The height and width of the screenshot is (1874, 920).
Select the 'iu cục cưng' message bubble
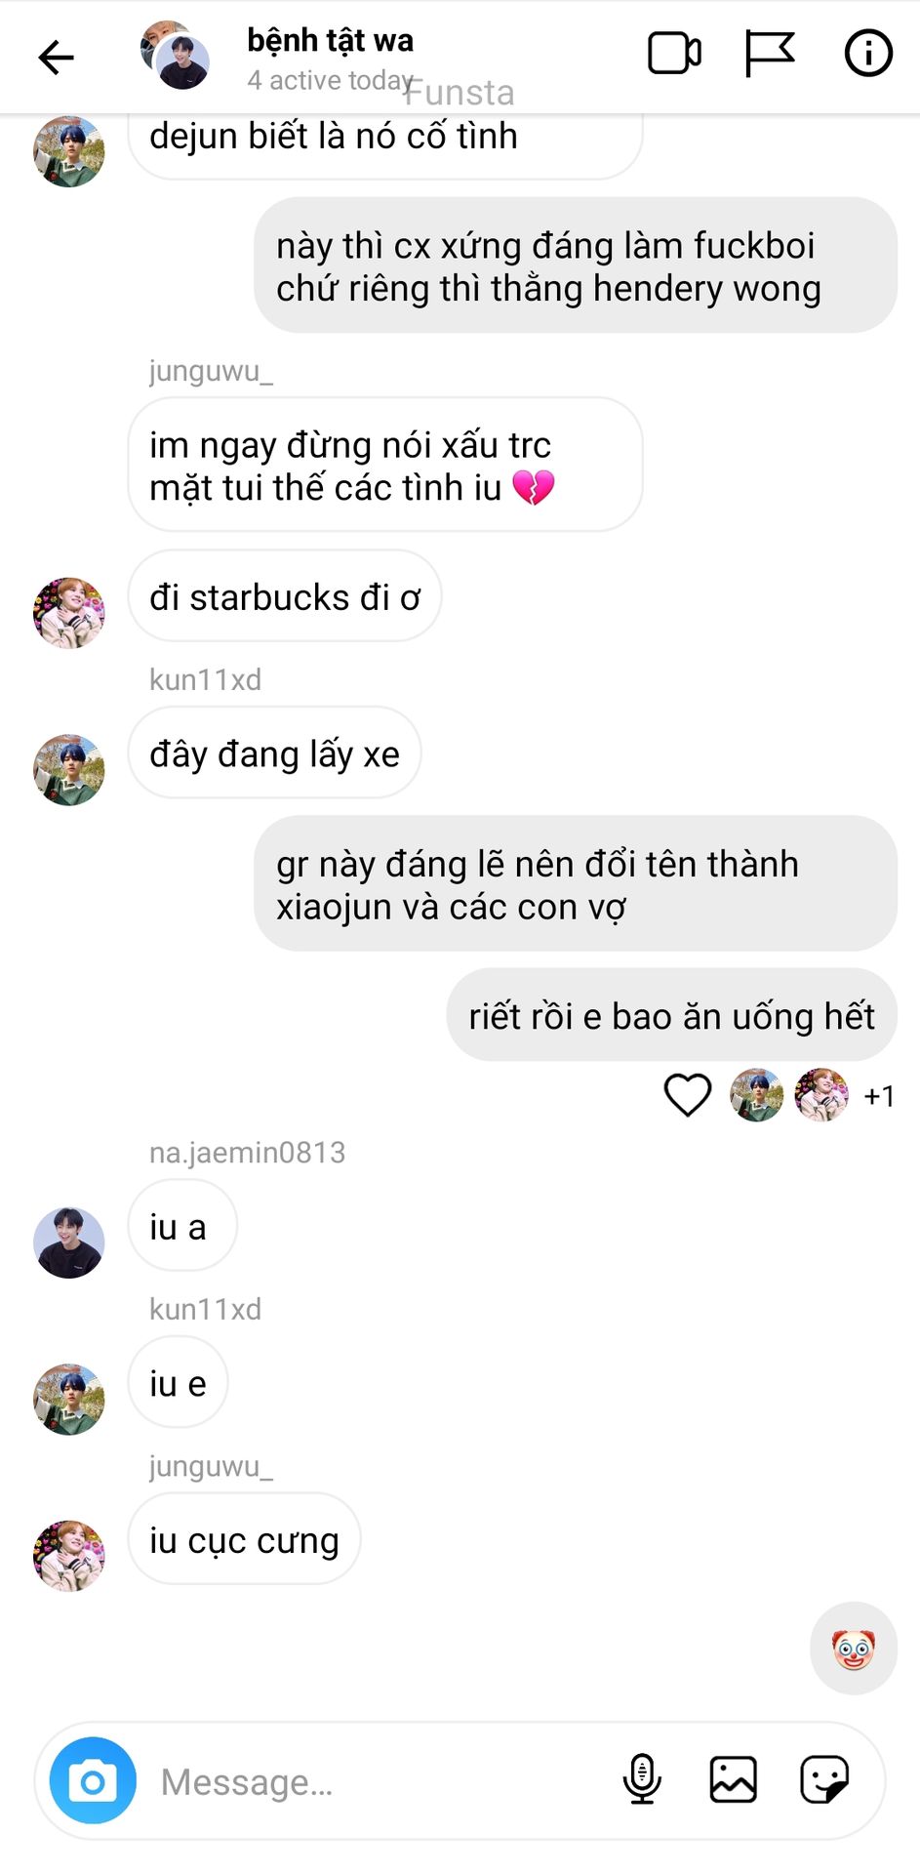pyautogui.click(x=244, y=1539)
